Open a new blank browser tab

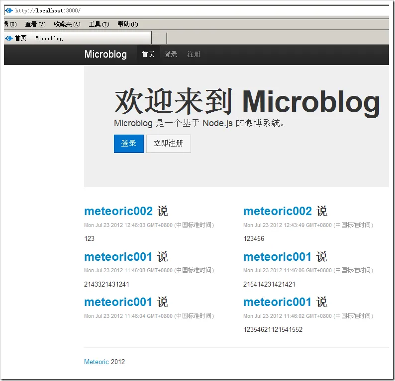click(160, 38)
